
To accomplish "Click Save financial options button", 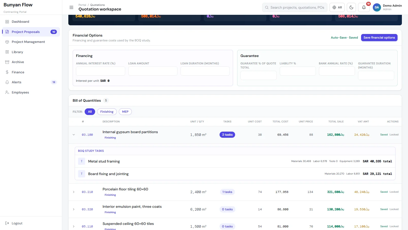I will [379, 38].
